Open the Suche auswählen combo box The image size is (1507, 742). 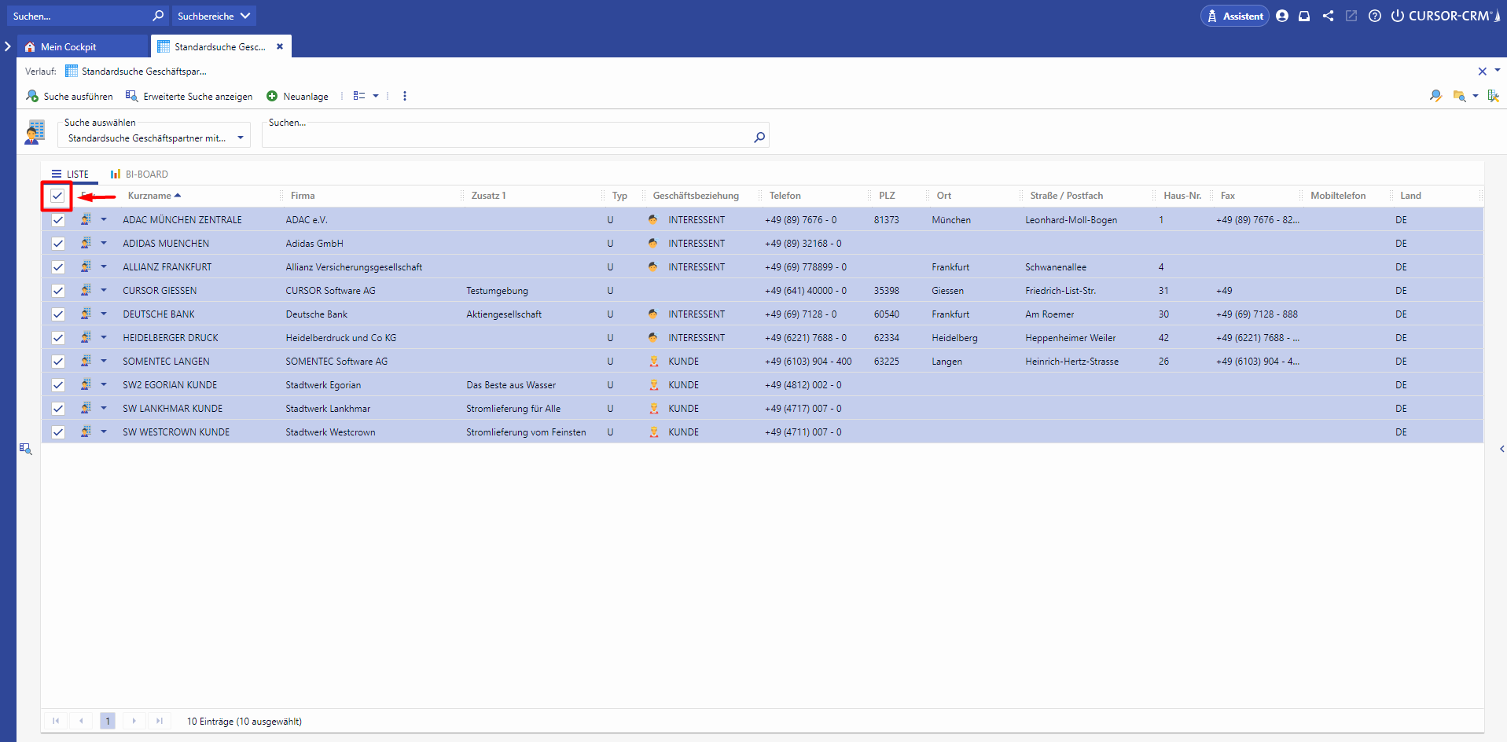click(154, 138)
